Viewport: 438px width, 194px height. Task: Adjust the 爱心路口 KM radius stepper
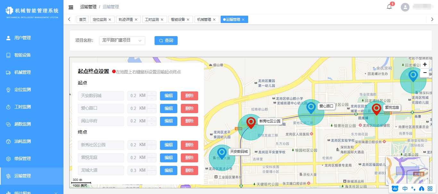point(142,108)
